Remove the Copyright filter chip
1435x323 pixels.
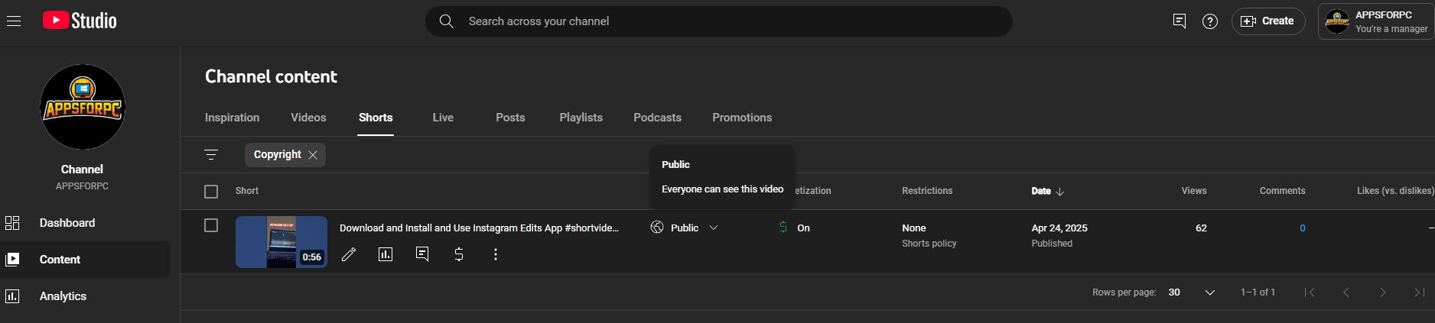tap(313, 155)
